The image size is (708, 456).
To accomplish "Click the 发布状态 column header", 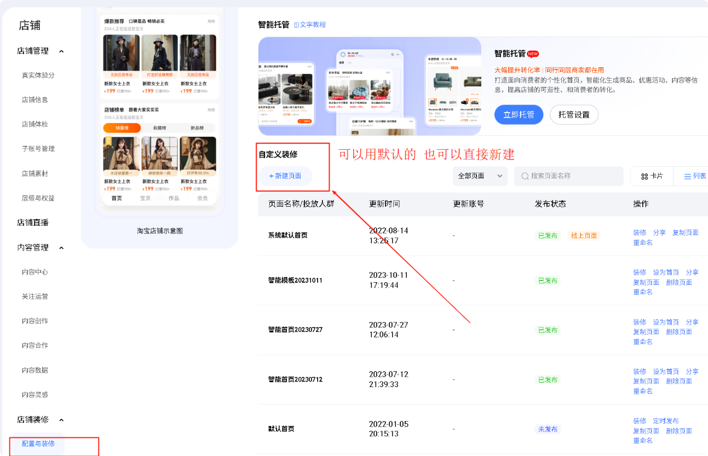I will (x=550, y=204).
